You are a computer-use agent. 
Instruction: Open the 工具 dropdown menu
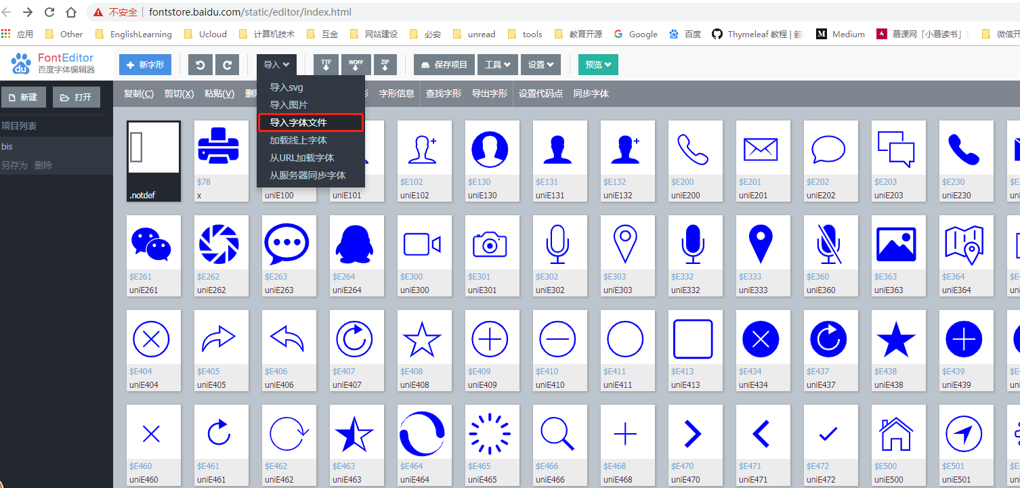click(498, 64)
